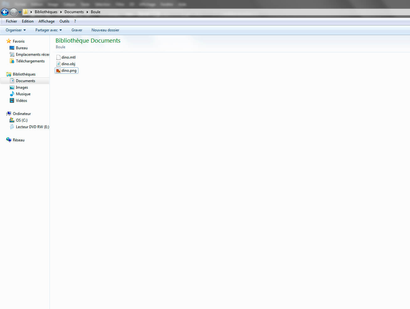Open Favoris star in navigation pane
Viewport: 410px width, 309px height.
click(9, 41)
